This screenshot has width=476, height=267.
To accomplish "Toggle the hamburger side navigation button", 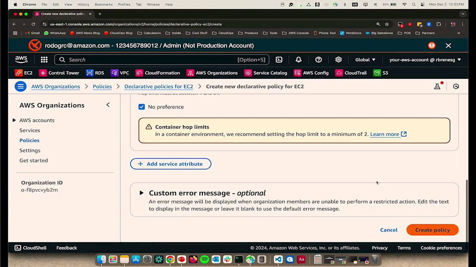I will point(21,86).
